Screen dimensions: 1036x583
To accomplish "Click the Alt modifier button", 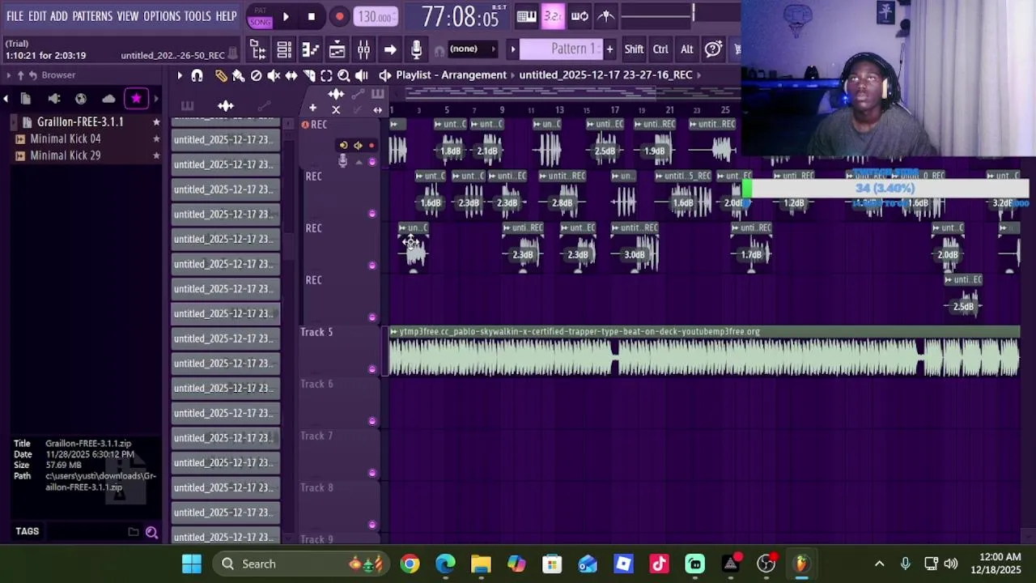I will [686, 49].
